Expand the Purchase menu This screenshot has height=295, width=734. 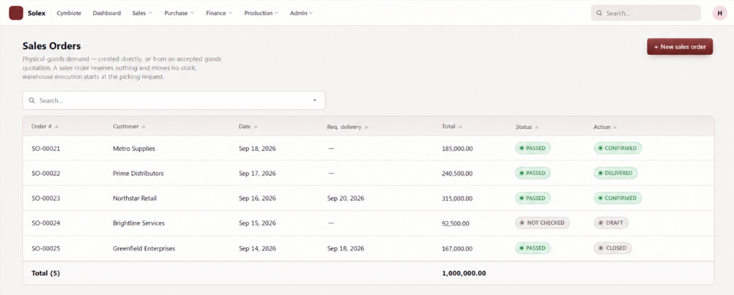178,13
